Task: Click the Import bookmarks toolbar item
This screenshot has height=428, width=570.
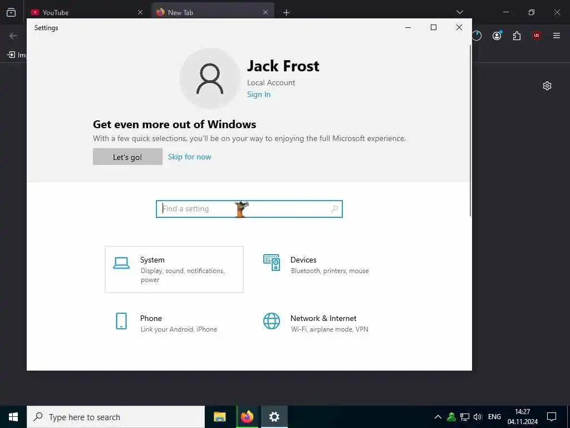Action: point(16,55)
